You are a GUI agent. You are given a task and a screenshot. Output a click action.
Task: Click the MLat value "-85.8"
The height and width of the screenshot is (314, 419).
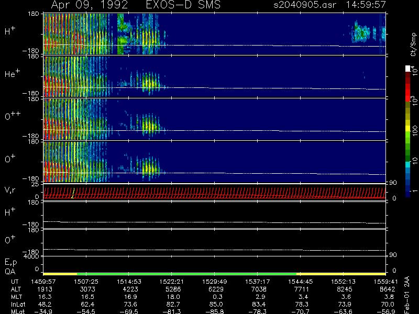click(x=215, y=311)
